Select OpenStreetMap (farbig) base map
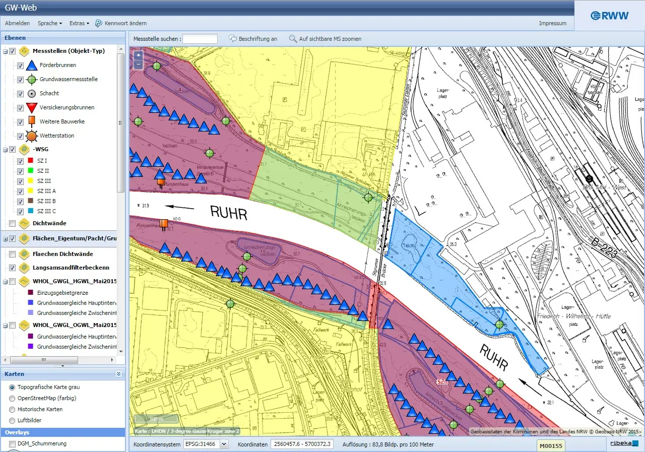The width and height of the screenshot is (645, 452). (x=12, y=398)
